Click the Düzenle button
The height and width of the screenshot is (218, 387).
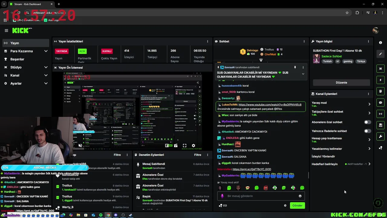(341, 83)
